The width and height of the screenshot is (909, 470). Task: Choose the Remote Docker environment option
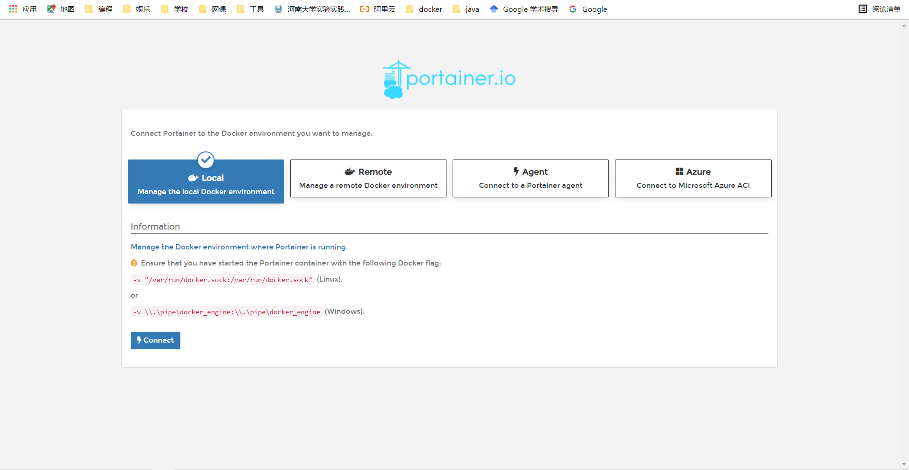coord(368,178)
